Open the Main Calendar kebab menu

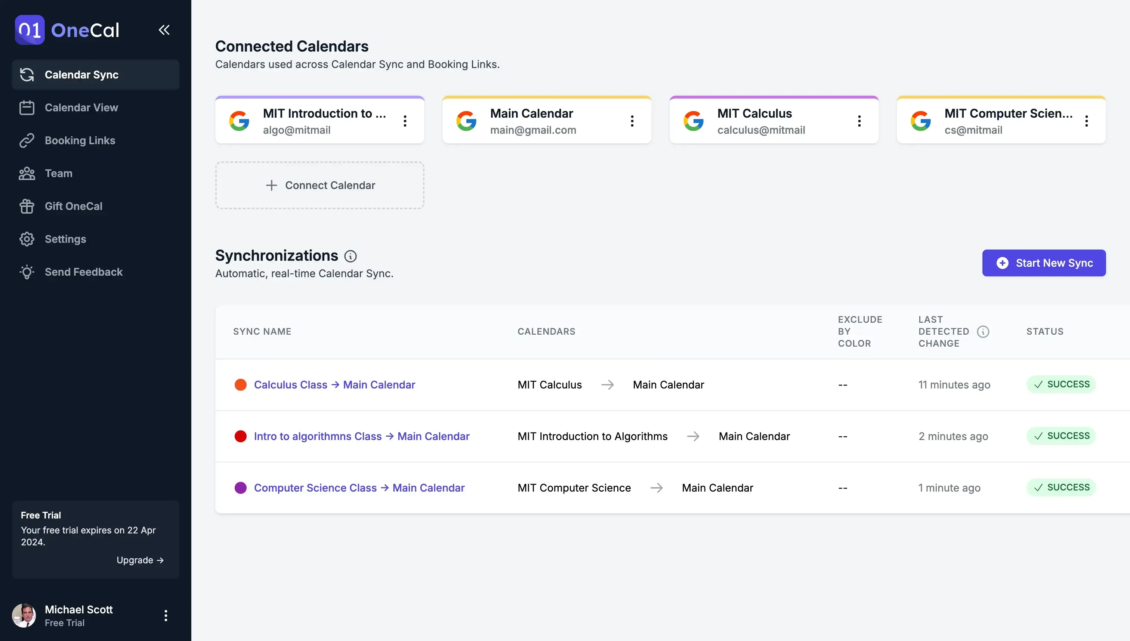tap(632, 120)
